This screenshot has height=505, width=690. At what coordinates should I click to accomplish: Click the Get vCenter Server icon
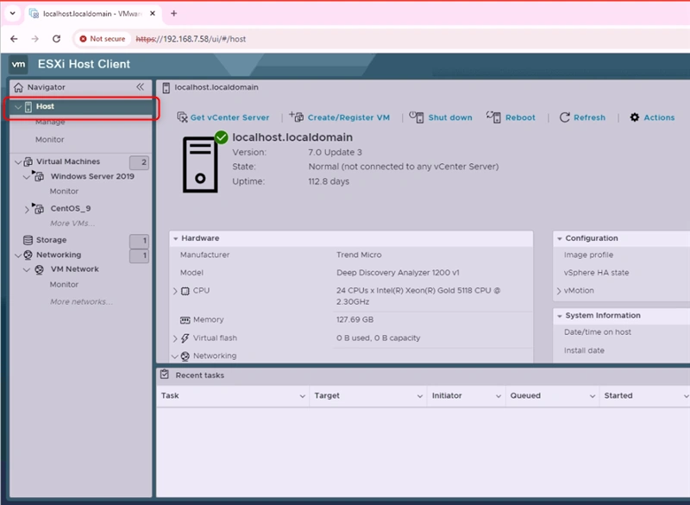[182, 117]
